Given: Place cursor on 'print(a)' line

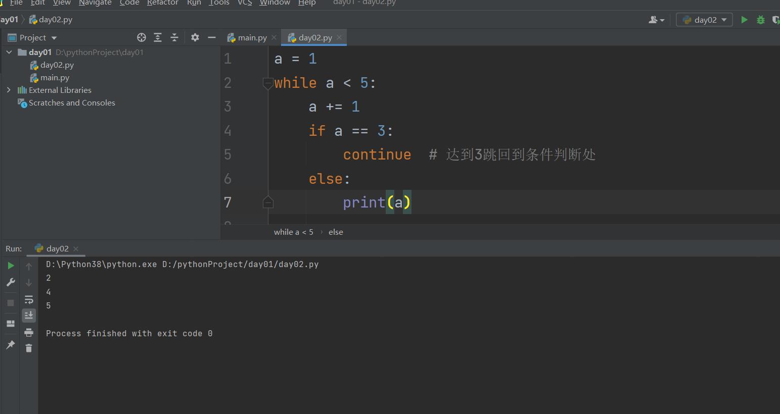Looking at the screenshot, I should pos(377,202).
